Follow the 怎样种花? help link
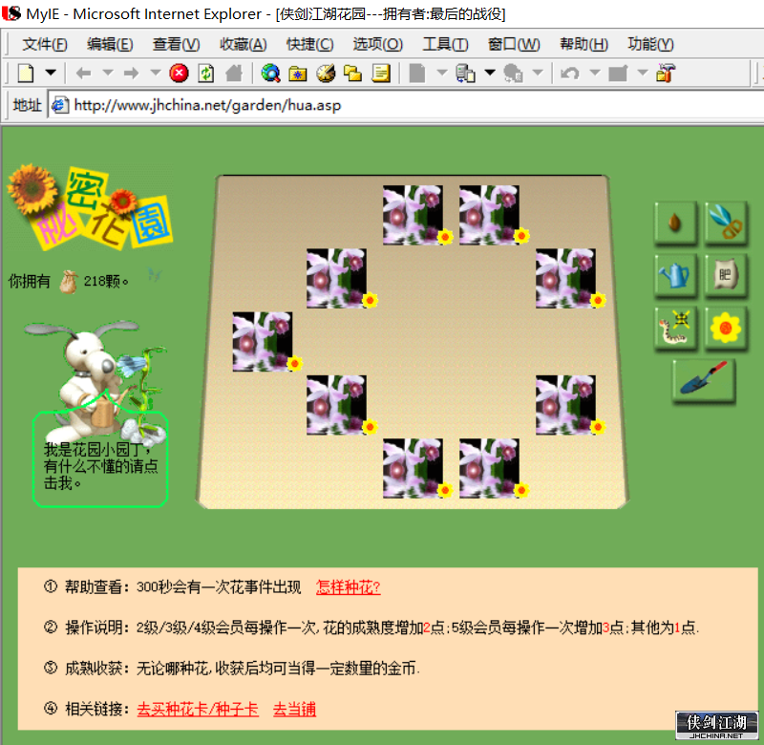This screenshot has height=745, width=764. [349, 587]
